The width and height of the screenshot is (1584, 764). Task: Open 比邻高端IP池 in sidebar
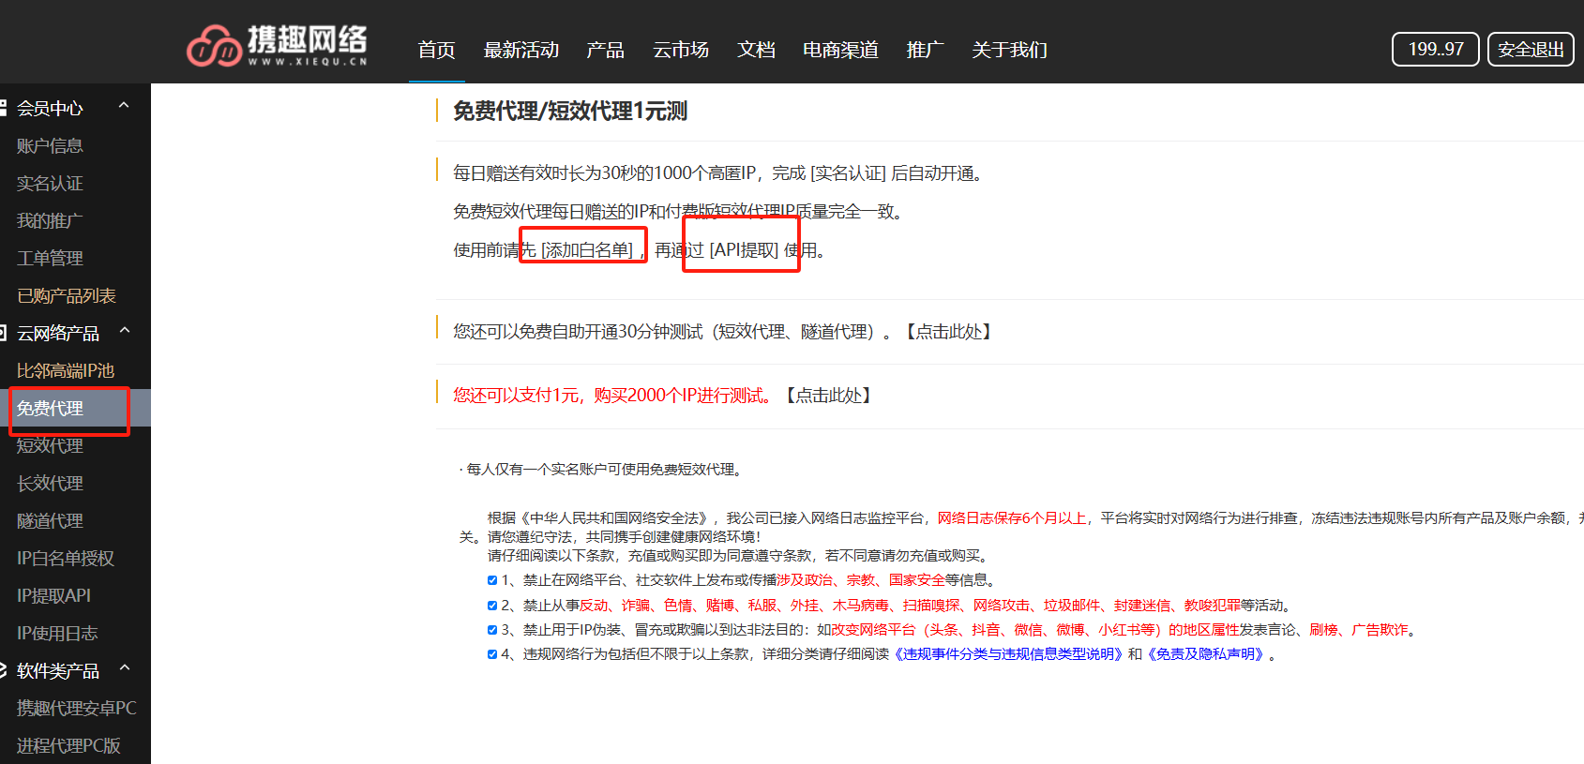coord(65,370)
